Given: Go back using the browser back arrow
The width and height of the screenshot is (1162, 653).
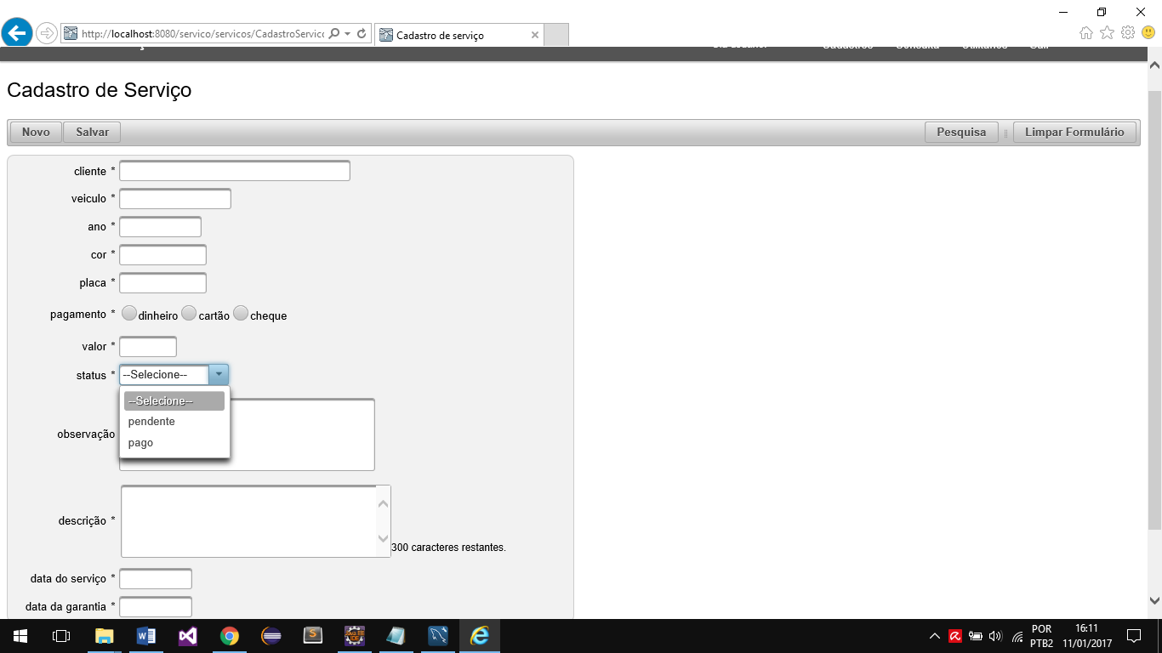Looking at the screenshot, I should (16, 33).
